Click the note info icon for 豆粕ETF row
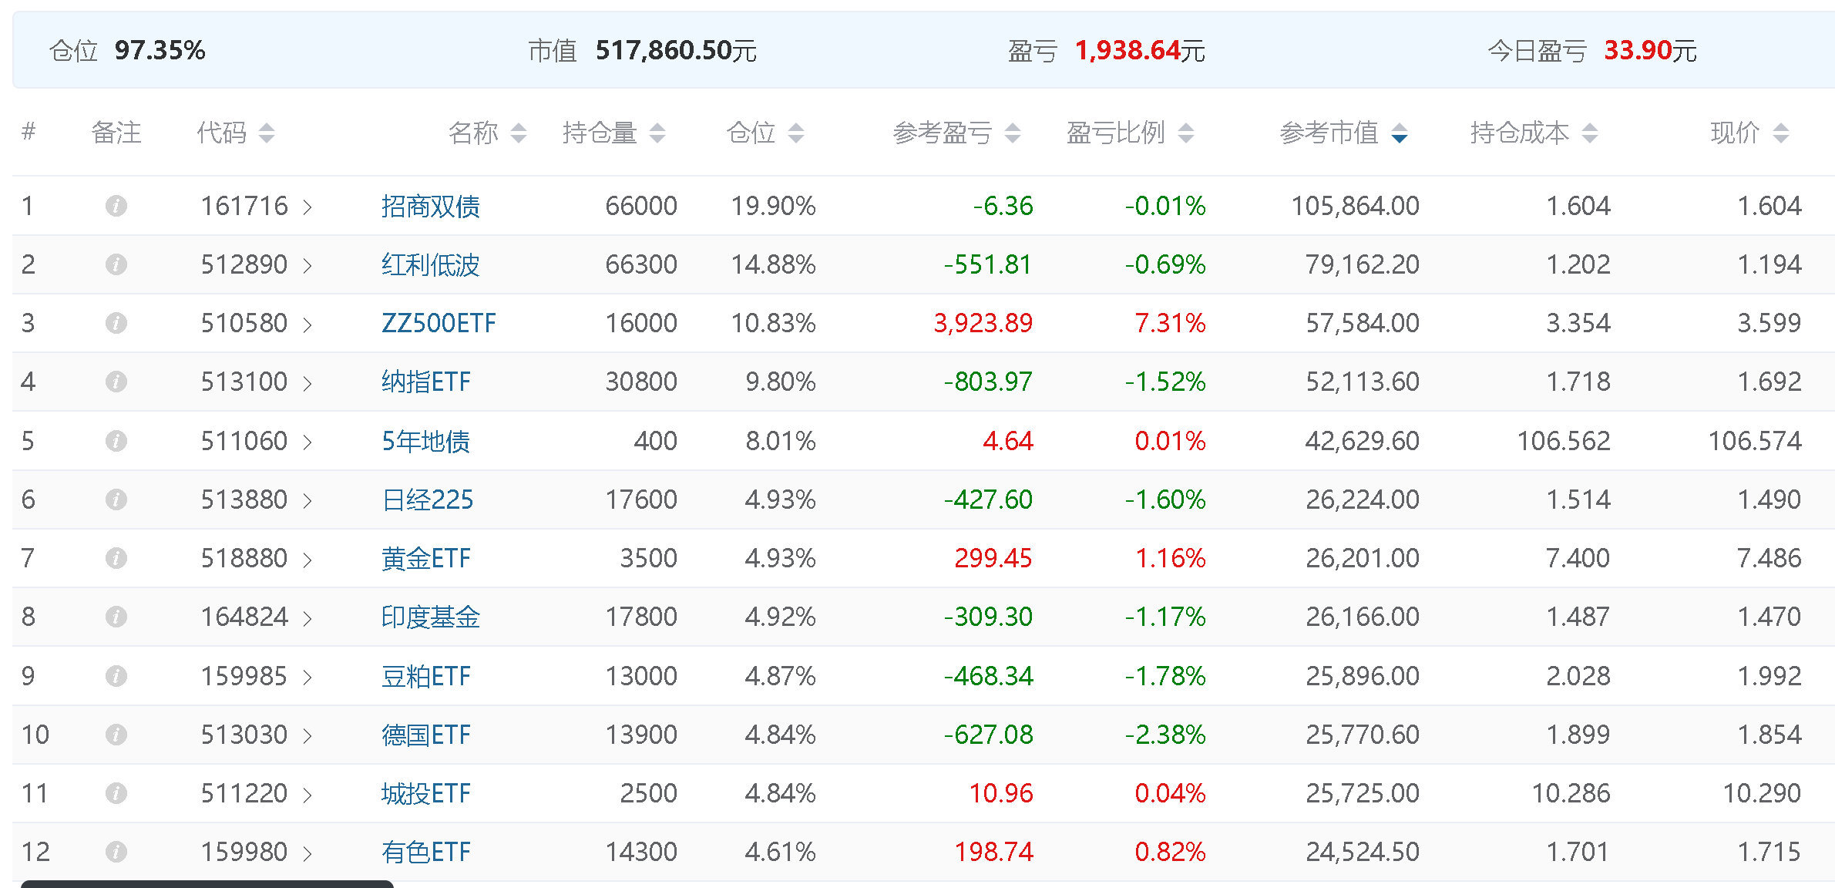Image resolution: width=1835 pixels, height=888 pixels. (x=116, y=676)
